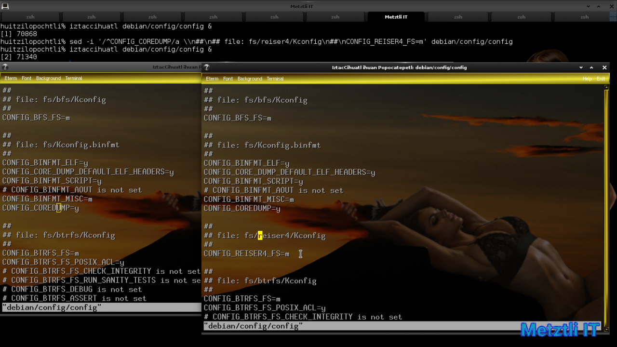Open the Background menu in the right window
This screenshot has width=617, height=347.
(250, 79)
